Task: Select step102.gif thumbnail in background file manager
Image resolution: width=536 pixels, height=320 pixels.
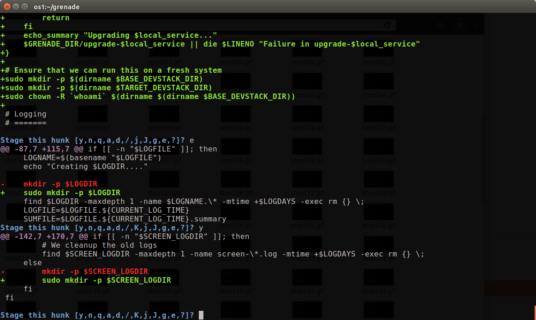Action: [378, 114]
